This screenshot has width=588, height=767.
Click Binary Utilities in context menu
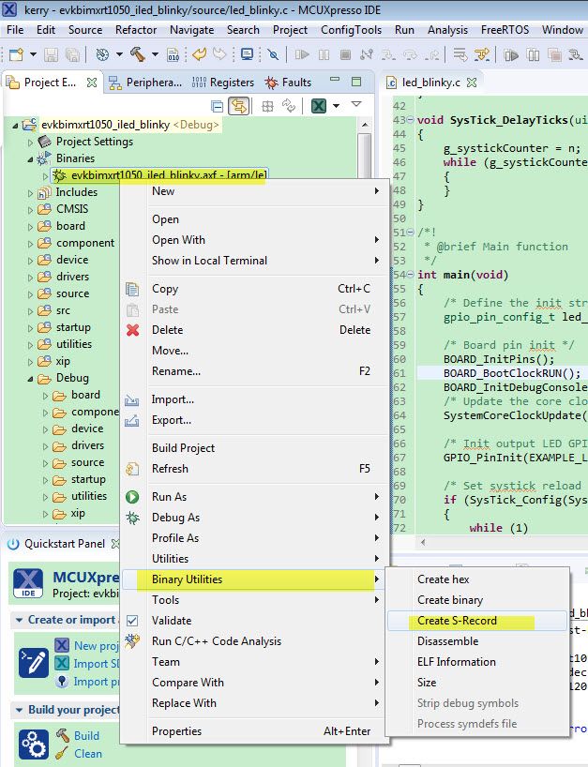[x=253, y=579]
